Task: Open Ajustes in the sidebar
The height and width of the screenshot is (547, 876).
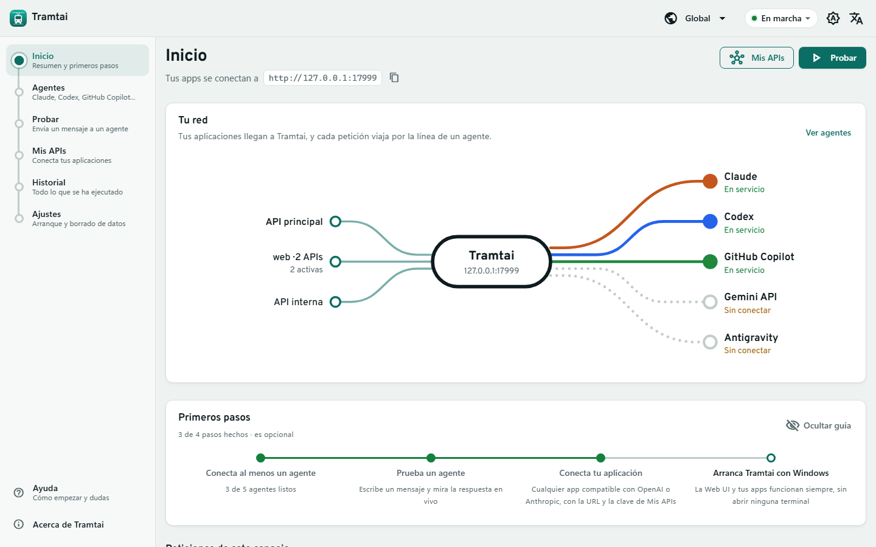Action: [x=78, y=218]
